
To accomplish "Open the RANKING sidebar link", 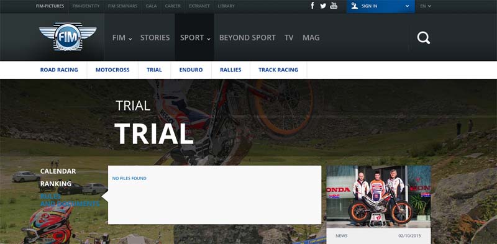I will point(56,184).
